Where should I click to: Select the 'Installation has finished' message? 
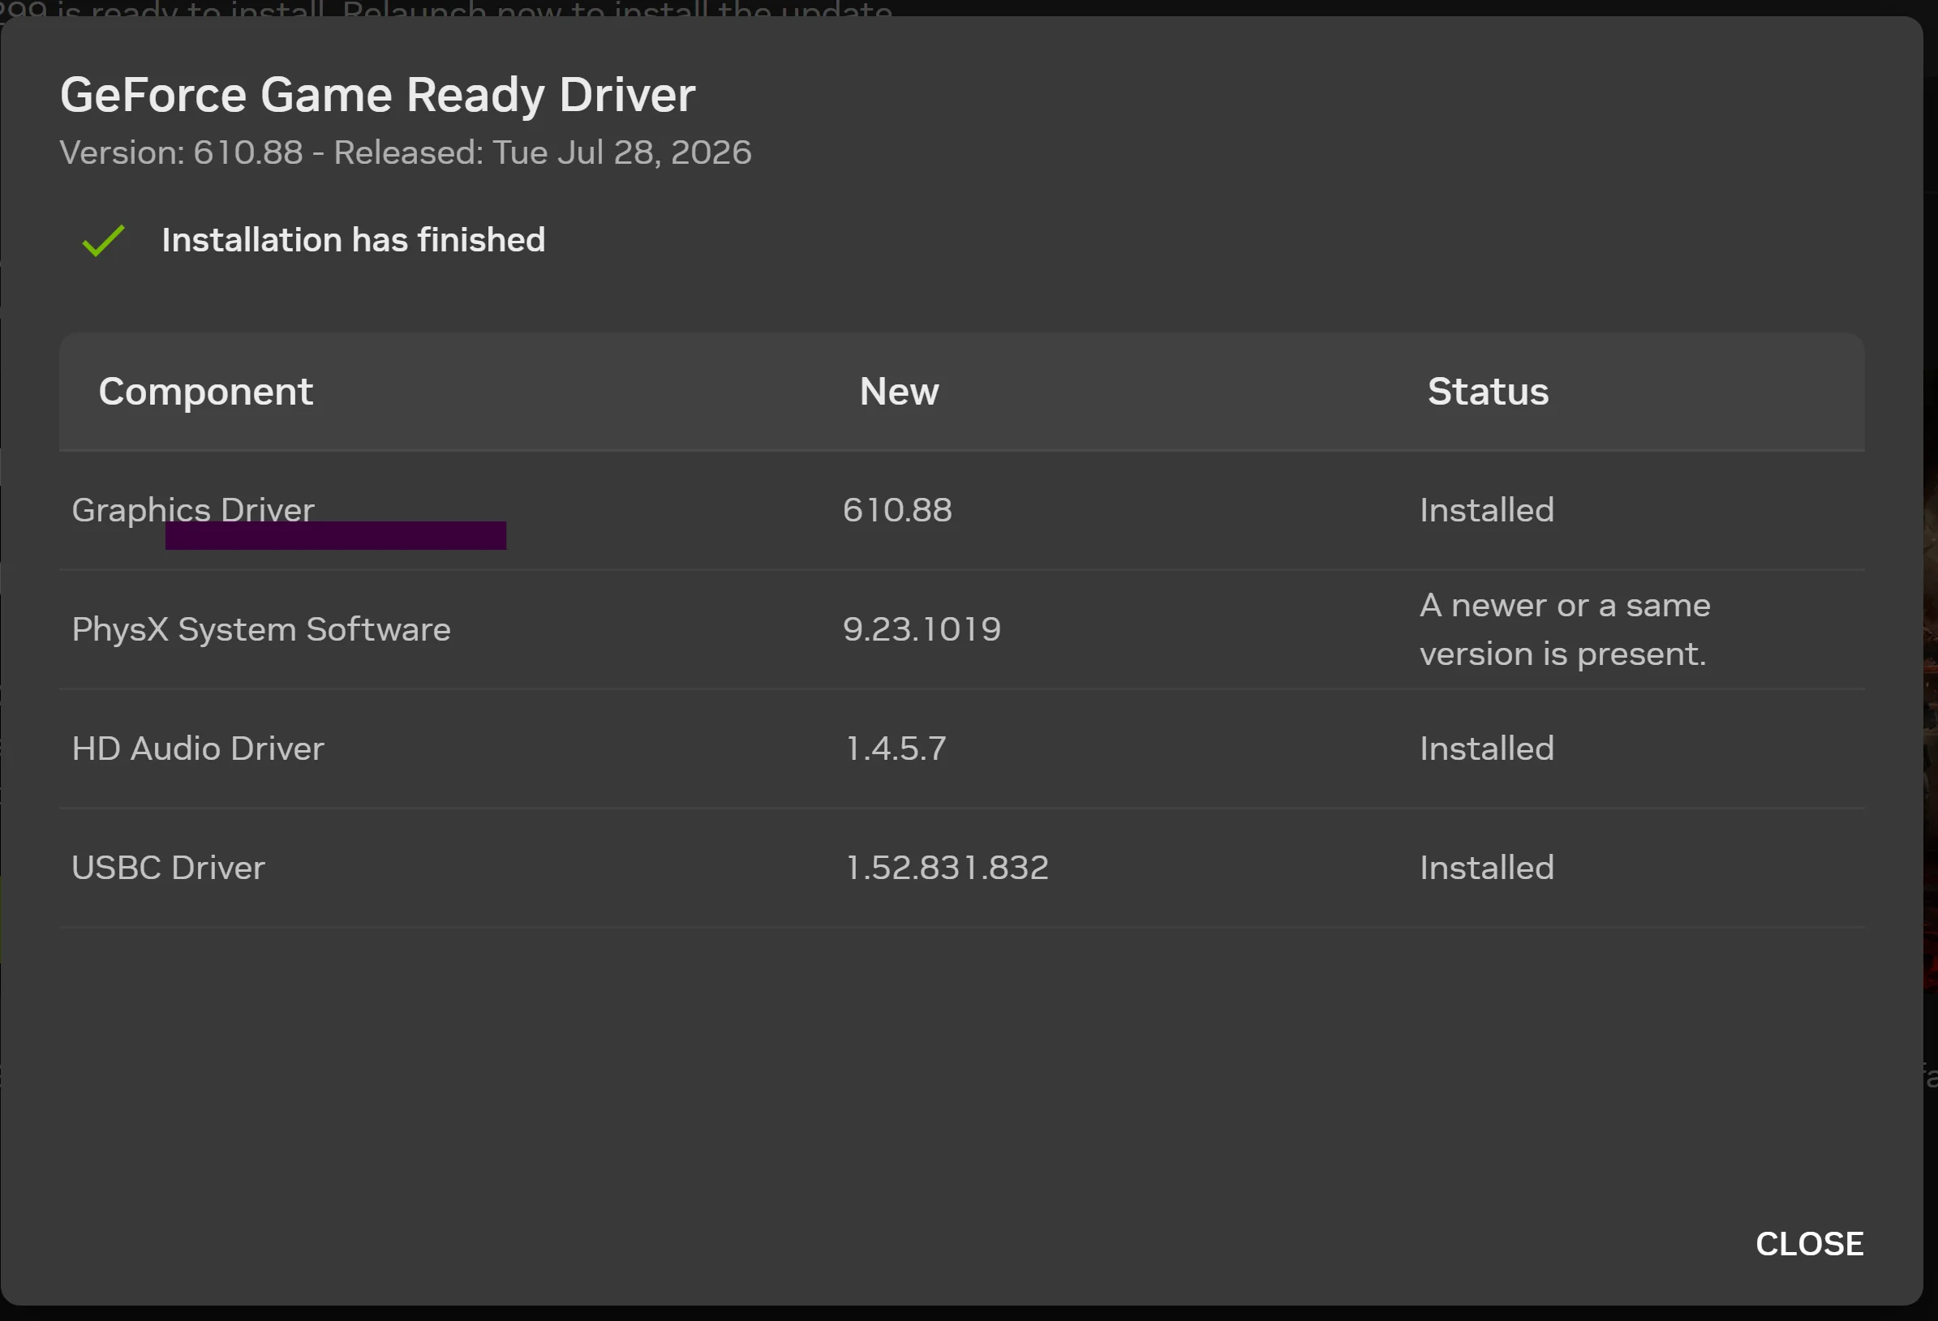[x=354, y=240]
